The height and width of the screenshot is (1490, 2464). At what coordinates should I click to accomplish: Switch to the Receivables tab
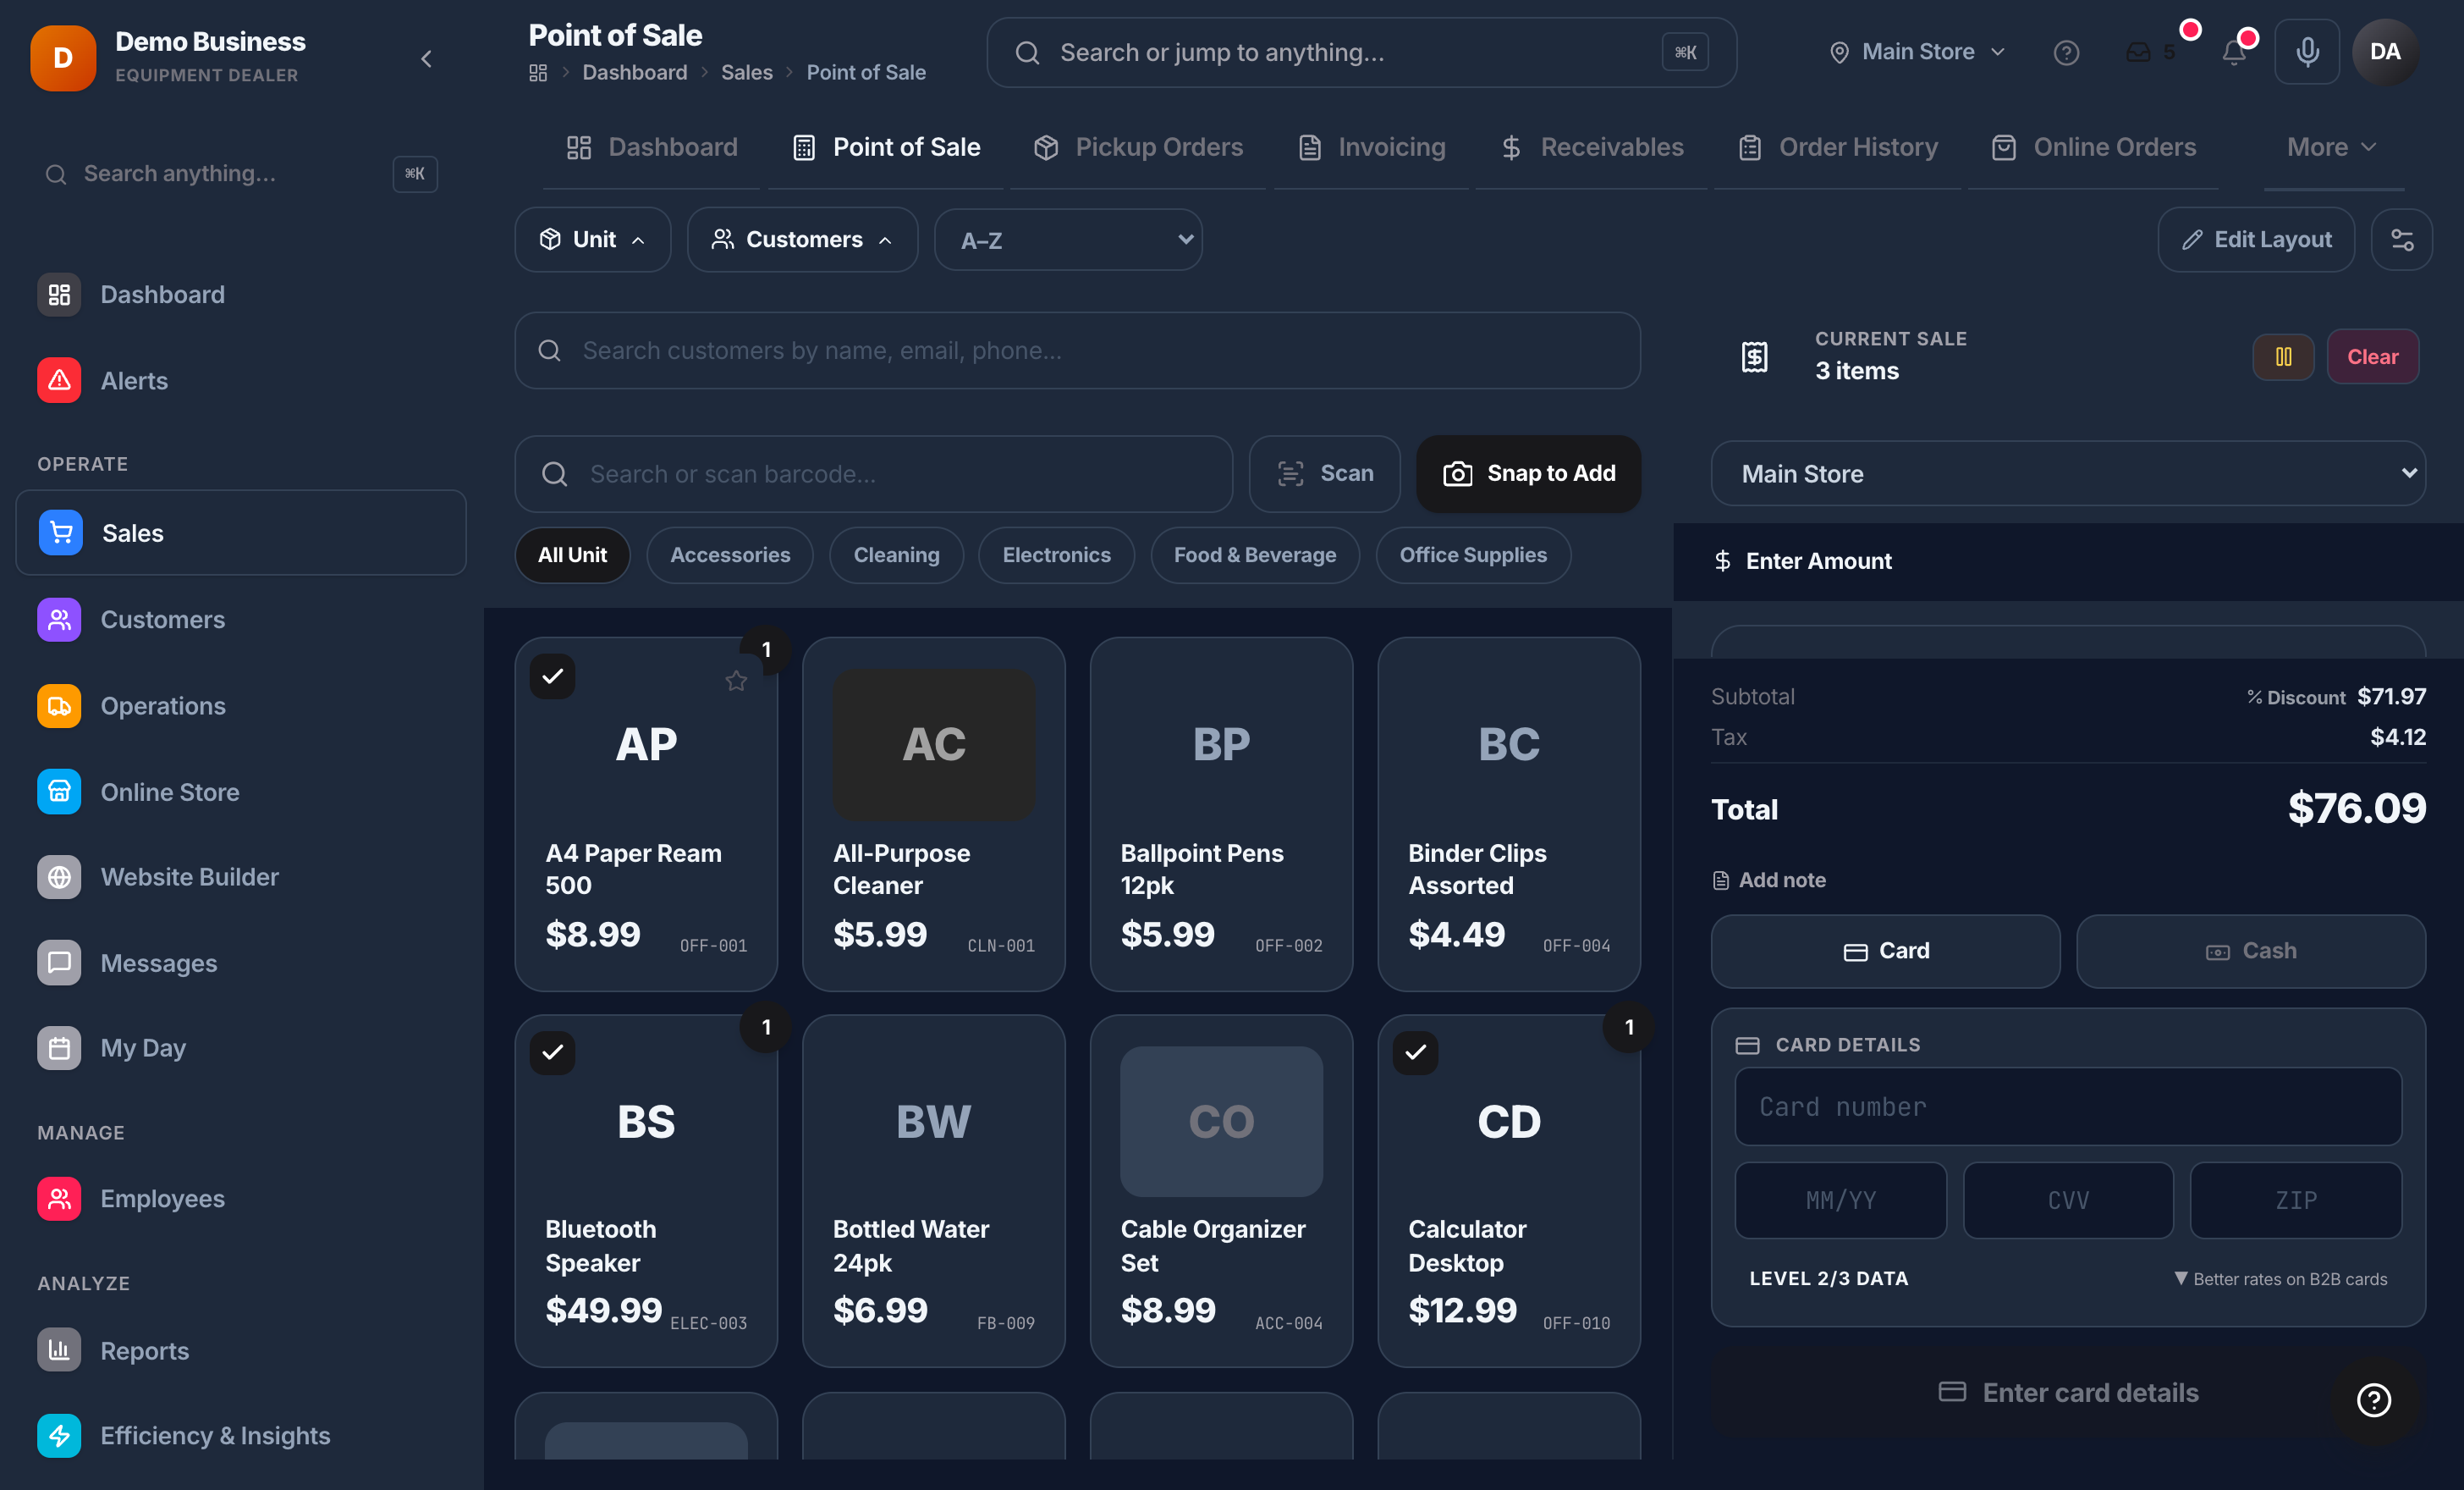(1591, 147)
